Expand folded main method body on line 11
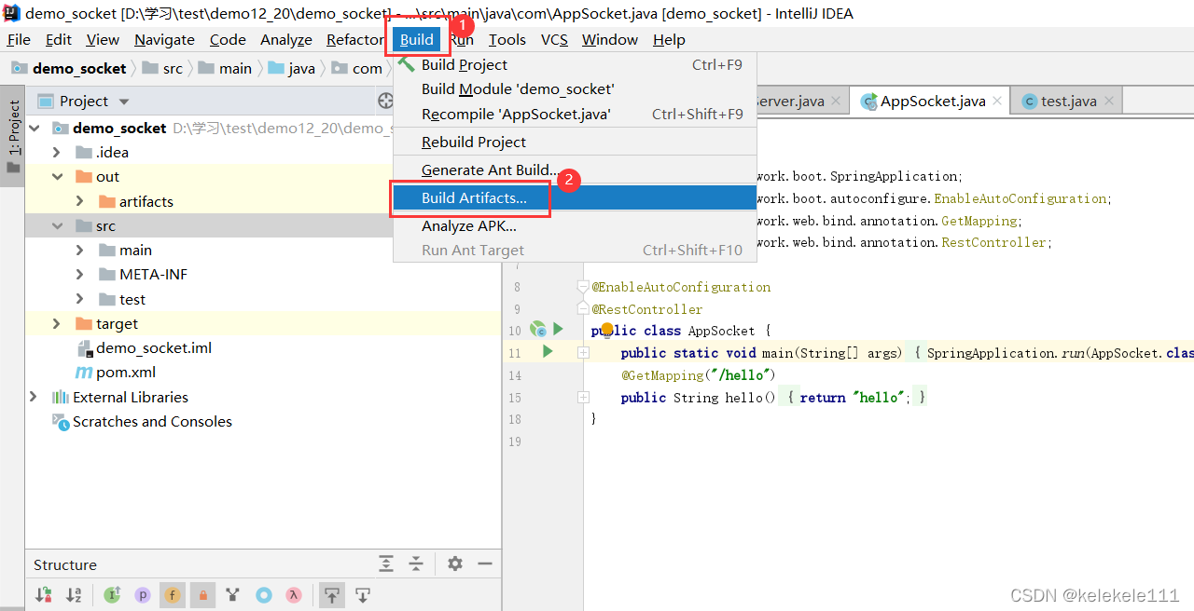This screenshot has width=1194, height=611. [x=583, y=352]
